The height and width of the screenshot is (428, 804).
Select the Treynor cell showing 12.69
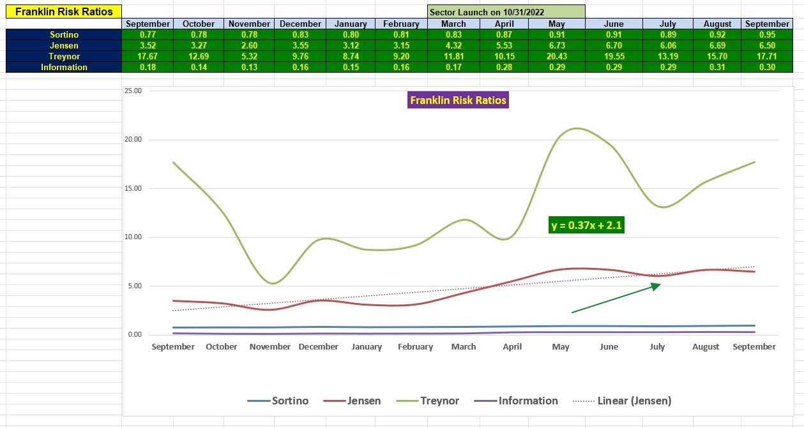click(199, 56)
